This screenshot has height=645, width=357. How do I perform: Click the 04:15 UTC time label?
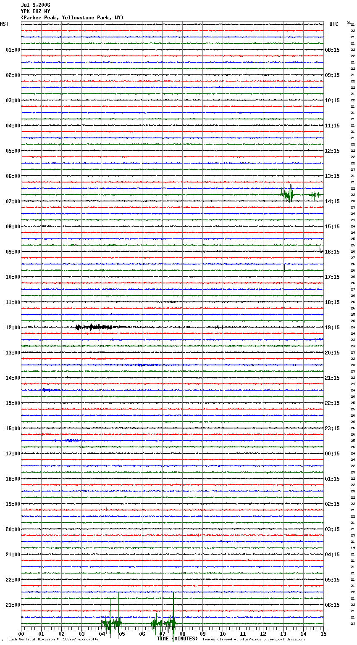tap(332, 555)
